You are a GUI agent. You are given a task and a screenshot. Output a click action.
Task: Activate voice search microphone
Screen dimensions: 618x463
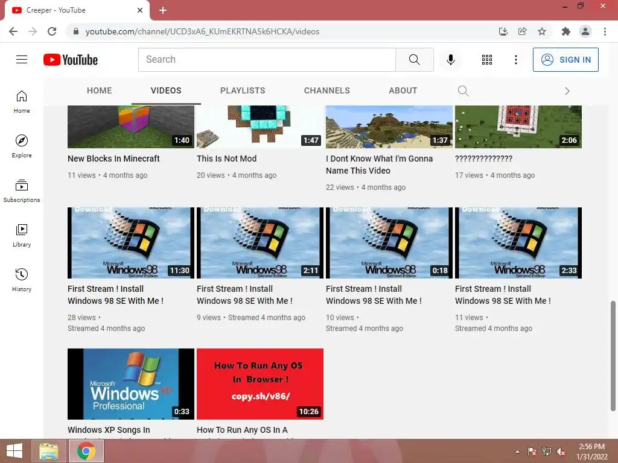click(x=451, y=60)
